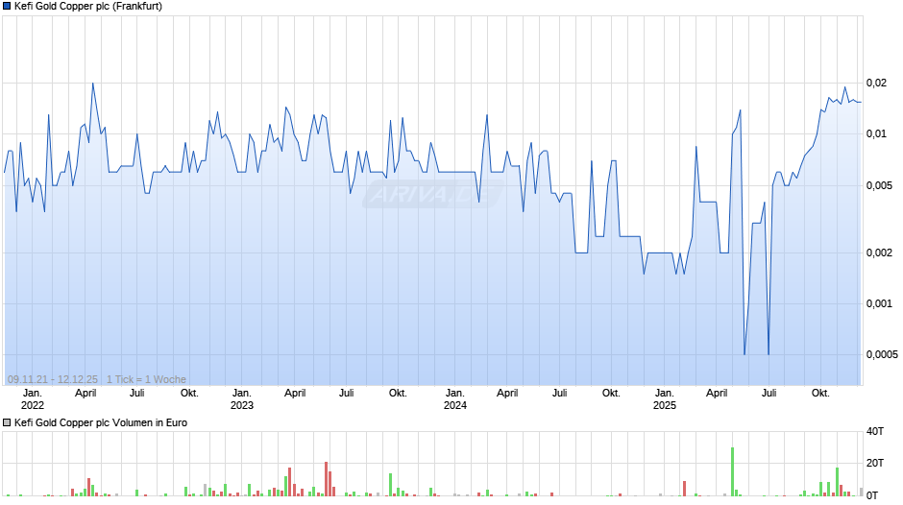Viewport: 903px width, 505px height.
Task: Click the 20T volume axis label
Action: coord(875,463)
